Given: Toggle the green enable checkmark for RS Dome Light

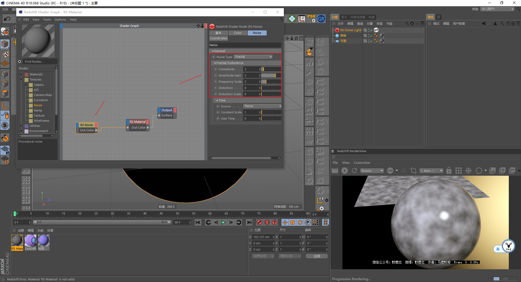Looking at the screenshot, I should [371, 30].
